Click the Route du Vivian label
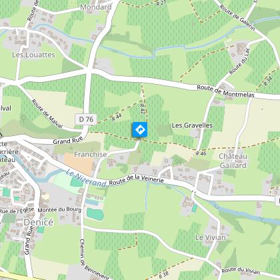Image resolution: width=280 pixels, height=280 pixels. coord(241,271)
